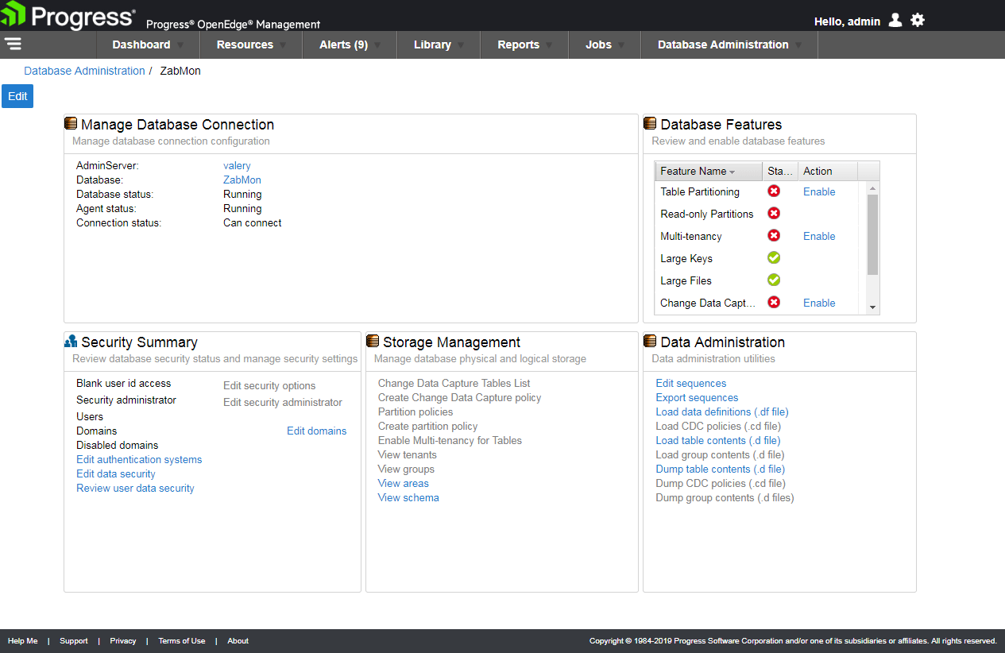The width and height of the screenshot is (1005, 653).
Task: Click the red status icon for Table Partitioning
Action: 774,191
